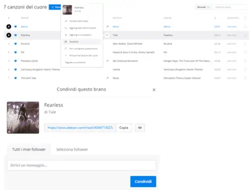Choose Non consigliare questo brano
The image size is (250, 190).
click(x=81, y=48)
